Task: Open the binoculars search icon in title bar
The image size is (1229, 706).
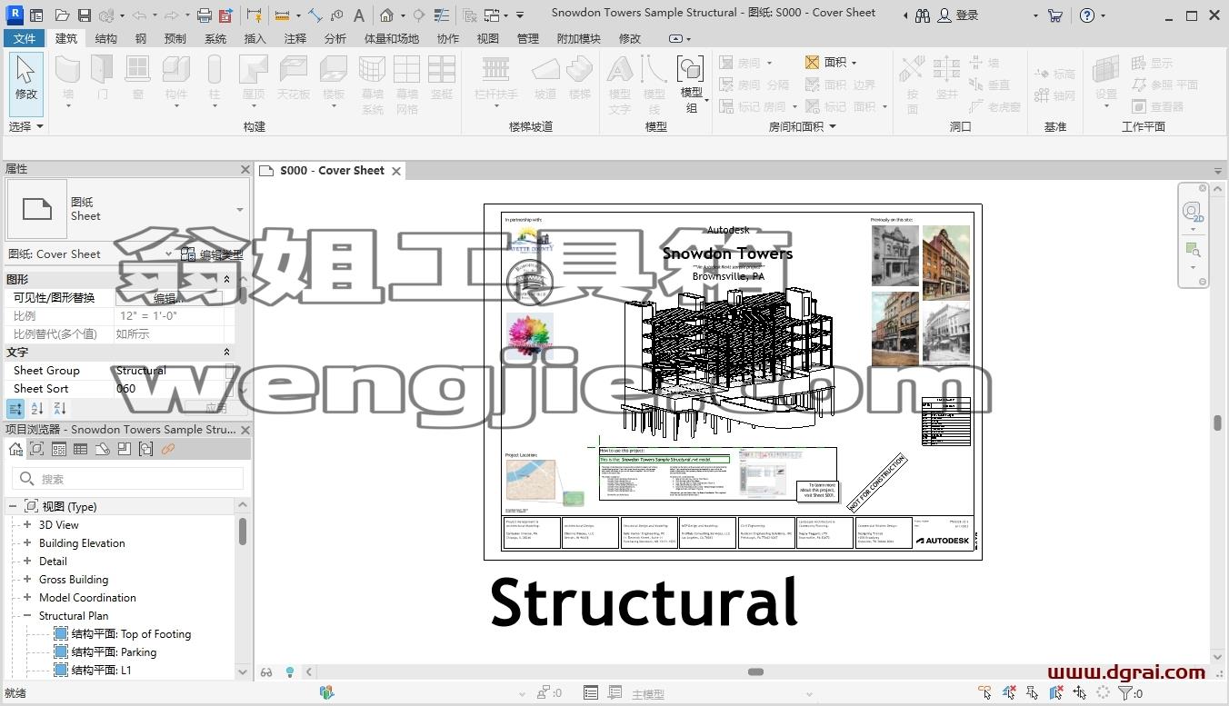Action: [923, 15]
